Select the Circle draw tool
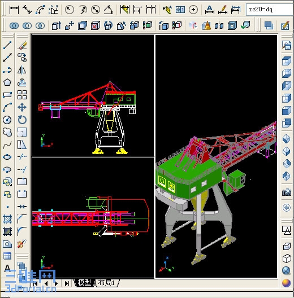This screenshot has width=294, height=298. pyautogui.click(x=7, y=120)
